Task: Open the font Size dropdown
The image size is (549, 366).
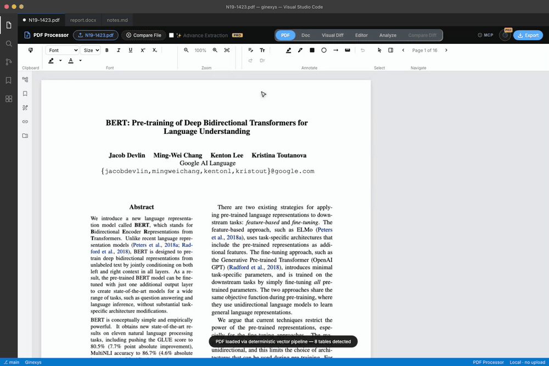Action: click(x=91, y=50)
